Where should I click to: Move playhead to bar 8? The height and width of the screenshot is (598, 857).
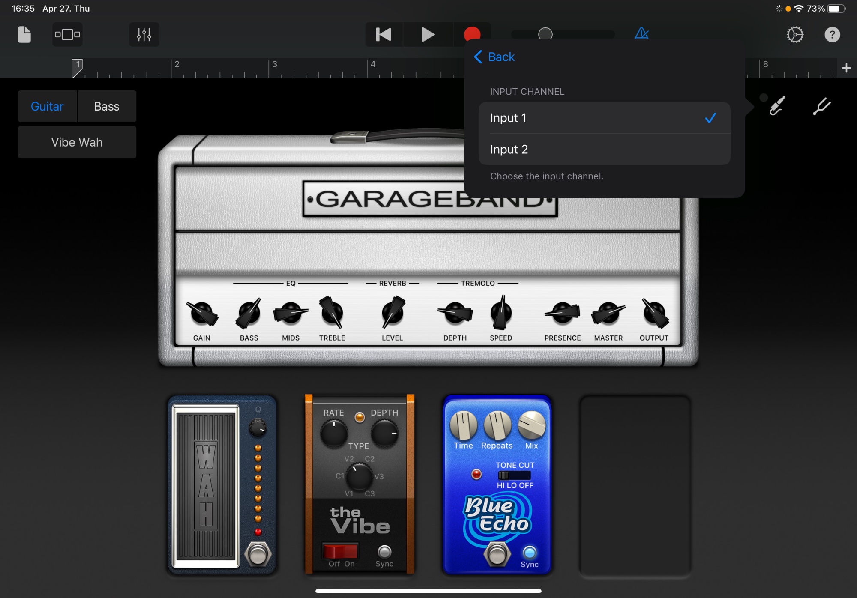[x=765, y=64]
